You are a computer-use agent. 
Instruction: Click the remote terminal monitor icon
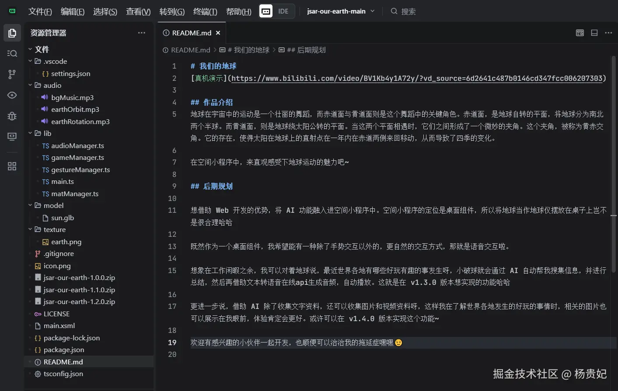point(12,136)
